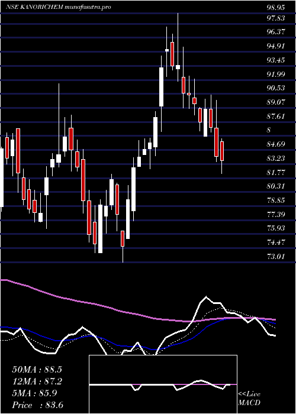The height and width of the screenshot is (414, 296).
Task: Select the 80.31 price axis label
Action: point(276,186)
